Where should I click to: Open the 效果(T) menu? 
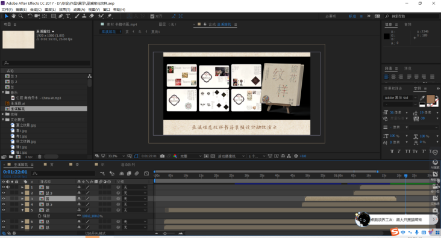point(64,10)
